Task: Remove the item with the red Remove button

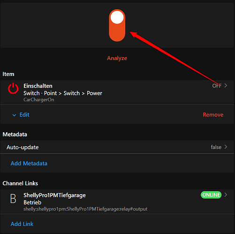Action: 213,115
